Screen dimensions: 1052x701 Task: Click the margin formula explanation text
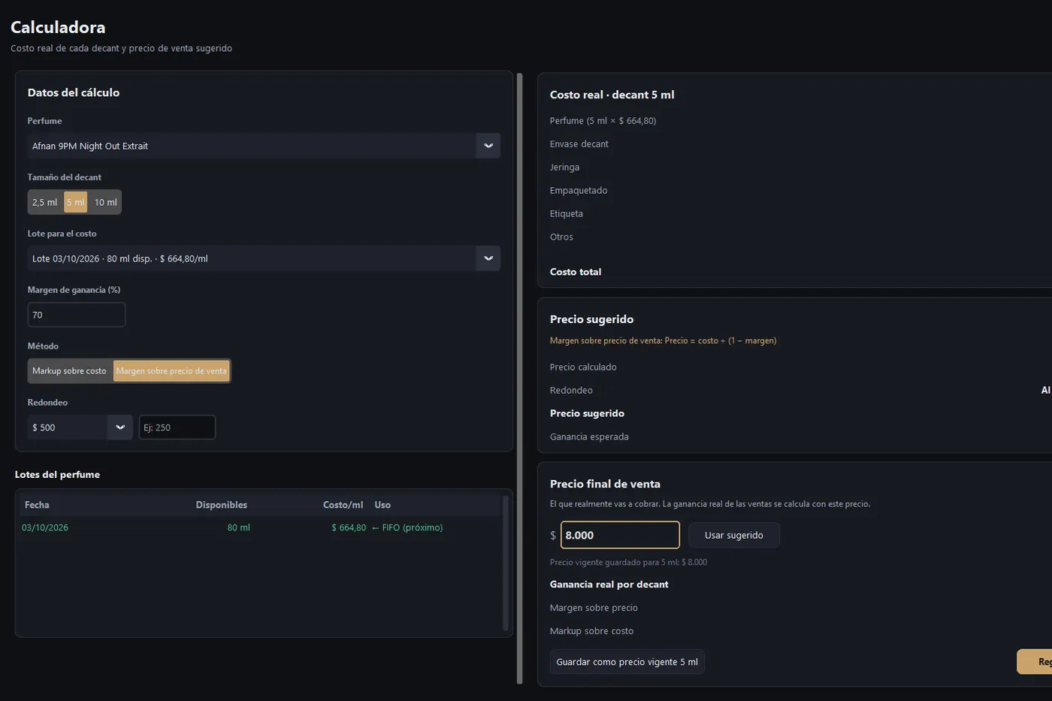[663, 341]
